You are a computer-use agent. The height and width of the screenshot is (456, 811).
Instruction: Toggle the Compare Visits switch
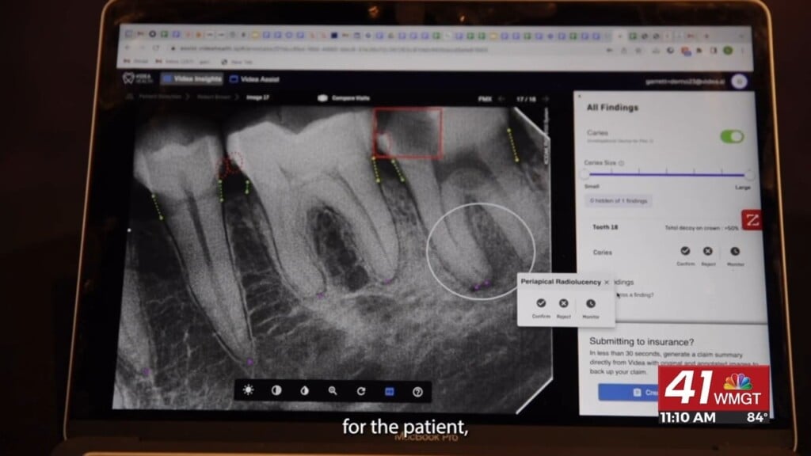322,97
